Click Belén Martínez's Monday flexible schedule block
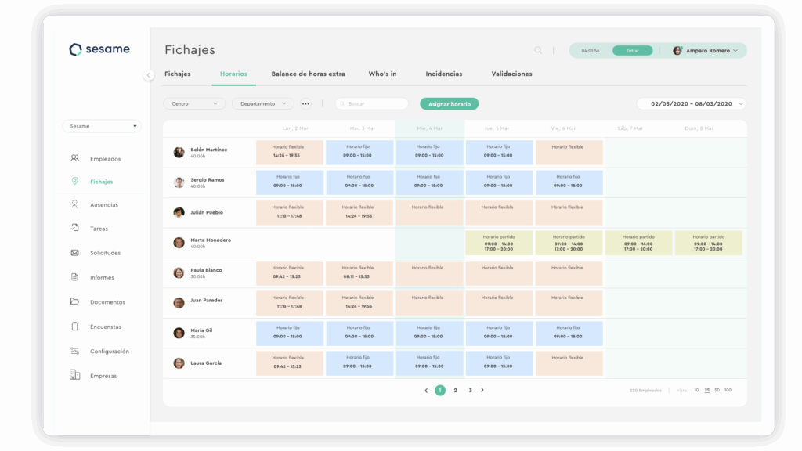The image size is (802, 451). (x=290, y=152)
